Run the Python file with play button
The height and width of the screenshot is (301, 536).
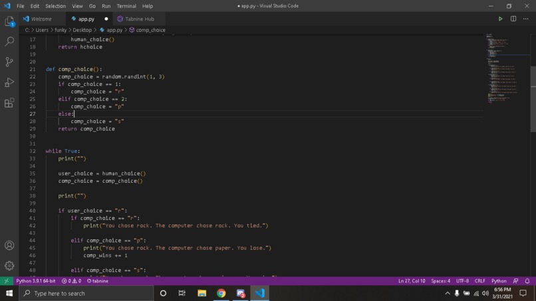click(x=500, y=19)
